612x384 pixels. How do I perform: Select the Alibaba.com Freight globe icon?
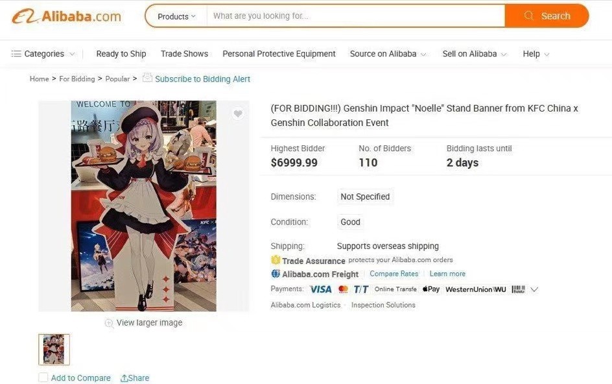point(276,274)
